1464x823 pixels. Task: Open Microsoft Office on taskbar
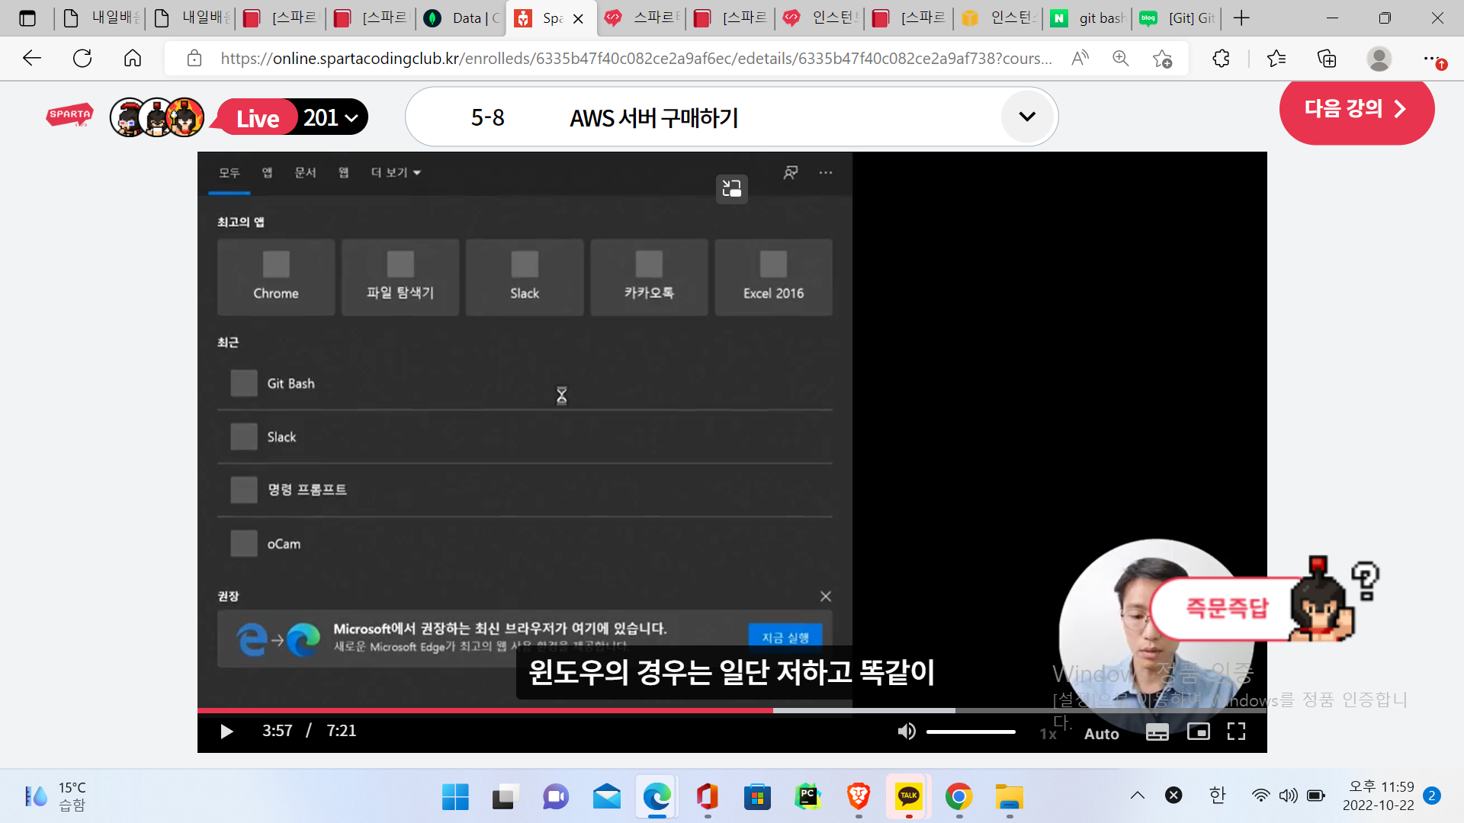707,797
